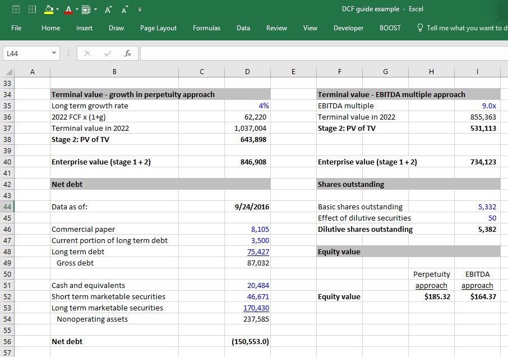Switch to the Page Layout tab
The height and width of the screenshot is (357, 508).
158,28
